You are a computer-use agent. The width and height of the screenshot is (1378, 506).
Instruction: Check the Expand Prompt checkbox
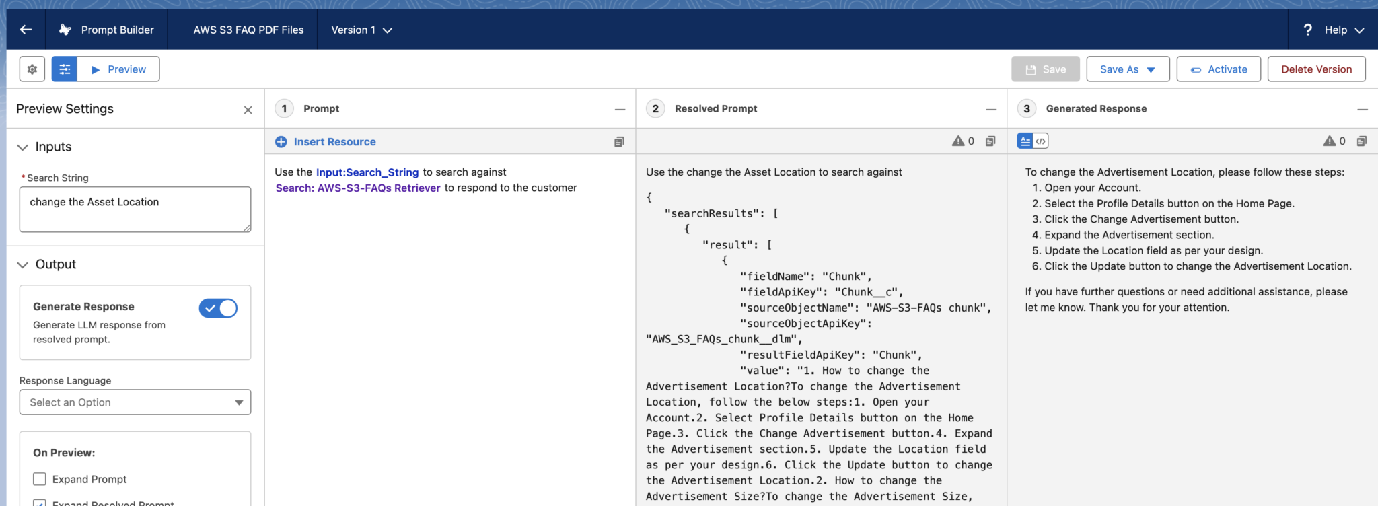pos(40,479)
